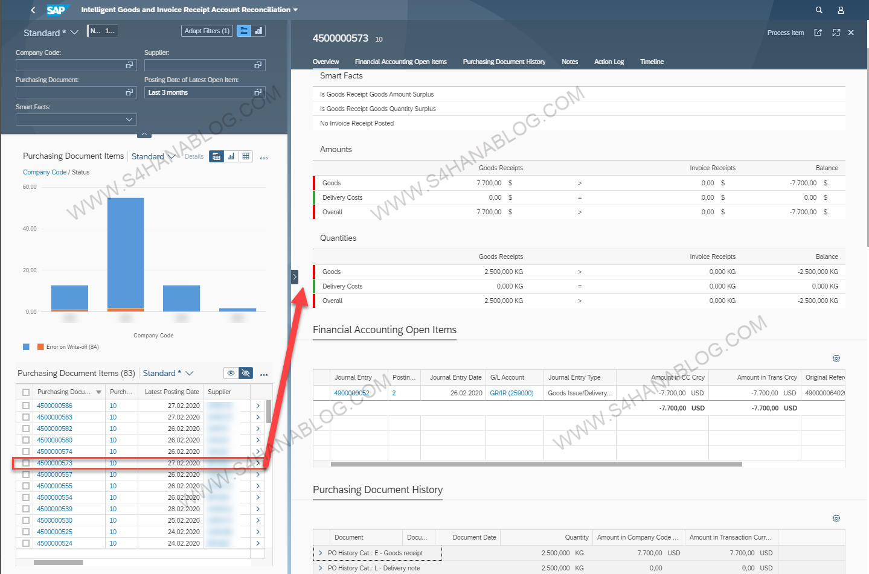This screenshot has height=574, width=869.
Task: Switch to the visual filter bar chart icon
Action: coord(258,31)
